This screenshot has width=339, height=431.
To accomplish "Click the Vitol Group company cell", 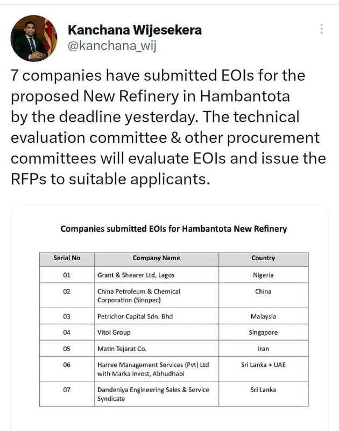I will [x=157, y=332].
